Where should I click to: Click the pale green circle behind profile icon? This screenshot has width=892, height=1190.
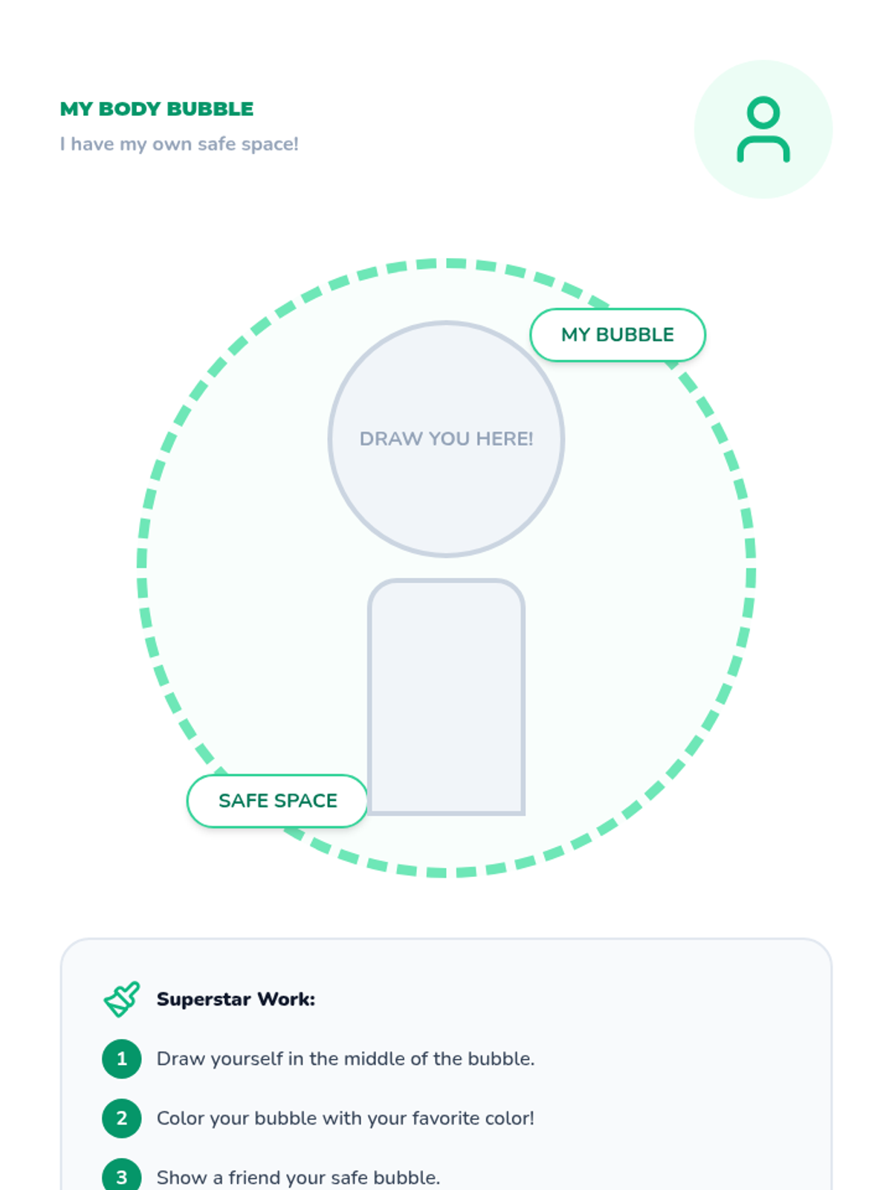point(763,129)
